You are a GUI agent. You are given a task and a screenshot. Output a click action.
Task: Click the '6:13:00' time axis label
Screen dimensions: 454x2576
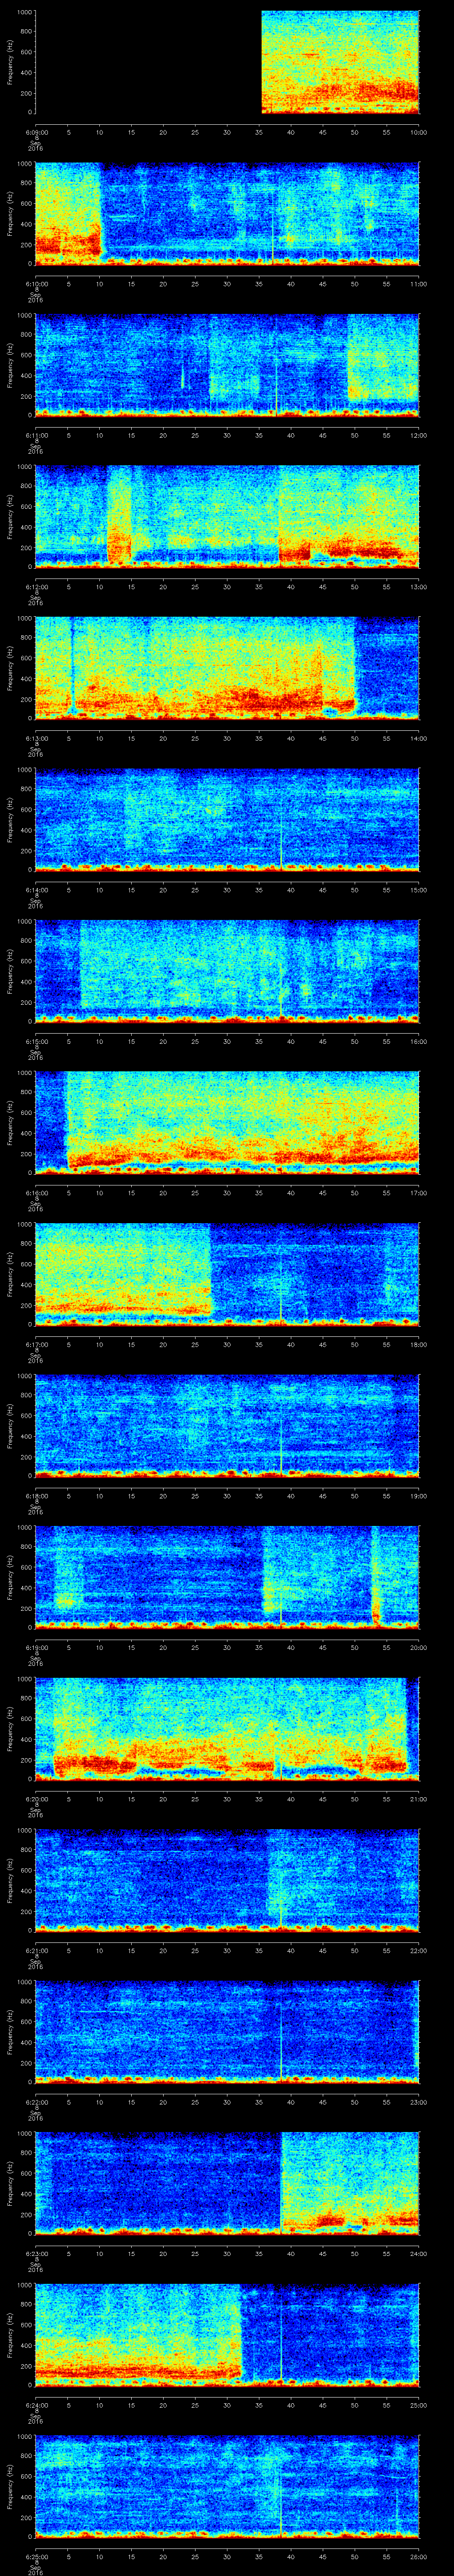coord(36,738)
